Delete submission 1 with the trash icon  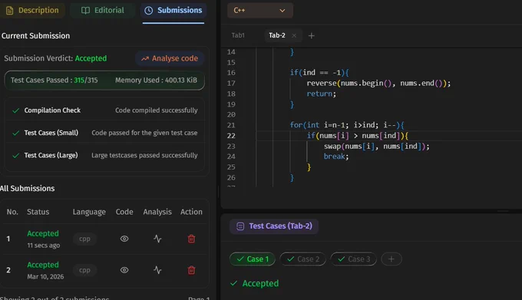191,239
